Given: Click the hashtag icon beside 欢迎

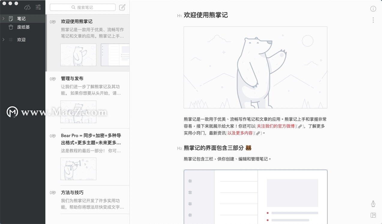Looking at the screenshot, I should 11,40.
